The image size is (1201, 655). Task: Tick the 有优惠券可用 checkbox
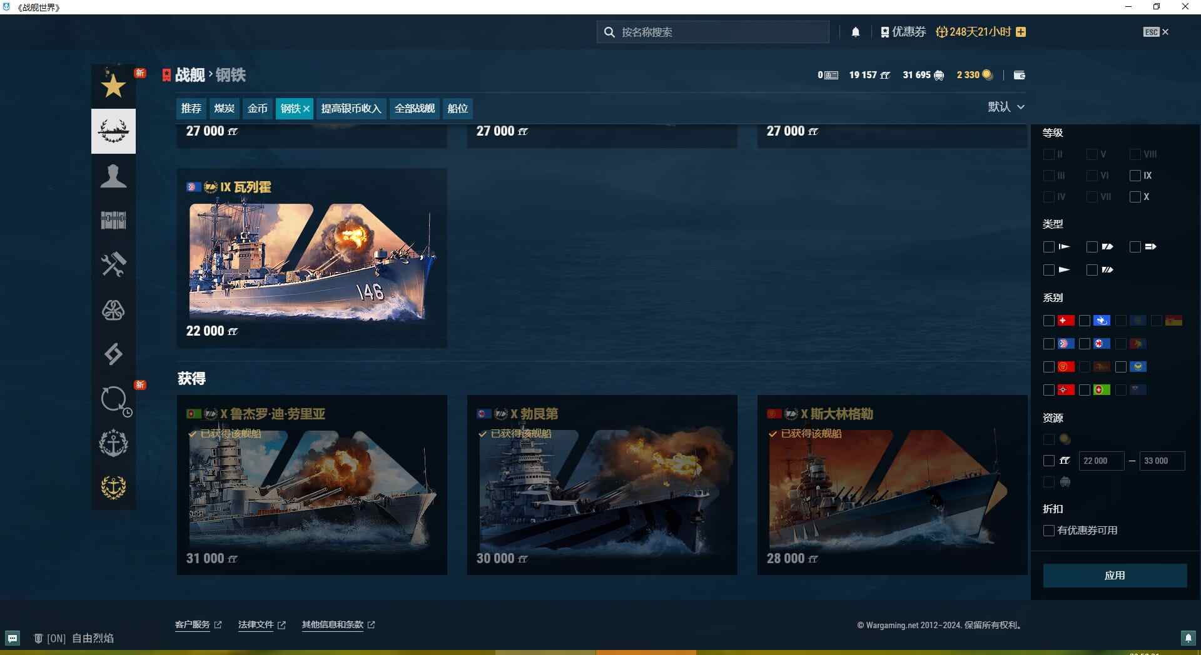(x=1049, y=531)
